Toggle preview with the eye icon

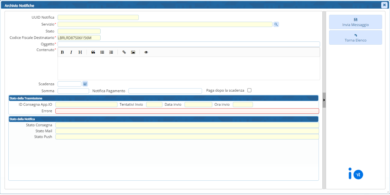146,52
